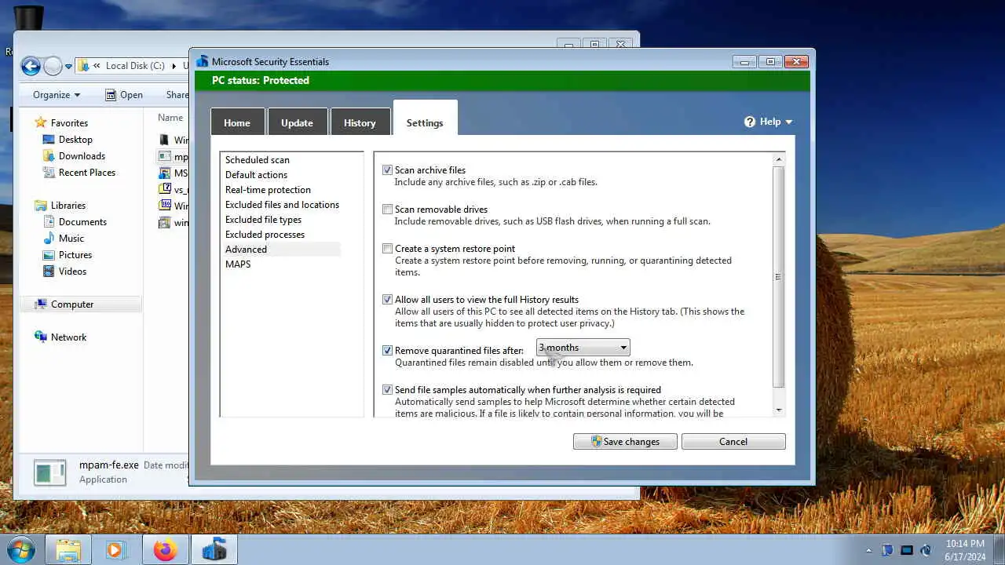Click the Microsoft Security Essentials title bar icon
Screen dimensions: 1005x565
point(203,61)
